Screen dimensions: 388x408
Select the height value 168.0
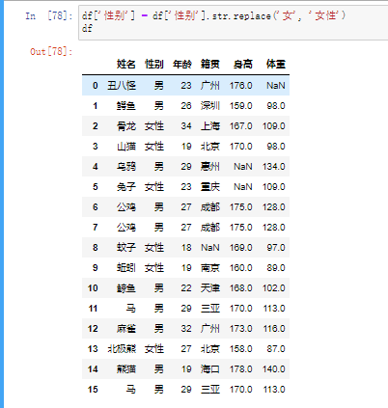[241, 288]
